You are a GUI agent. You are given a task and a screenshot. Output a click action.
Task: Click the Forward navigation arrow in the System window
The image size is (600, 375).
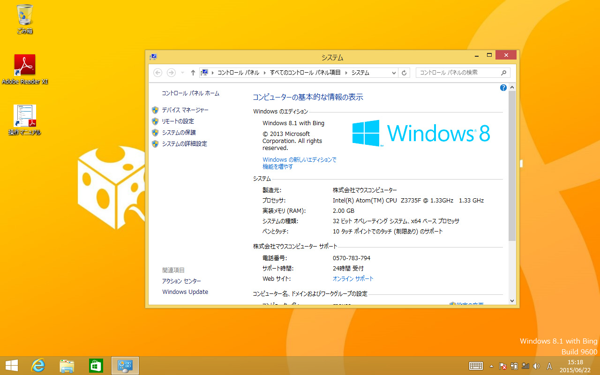pyautogui.click(x=171, y=73)
